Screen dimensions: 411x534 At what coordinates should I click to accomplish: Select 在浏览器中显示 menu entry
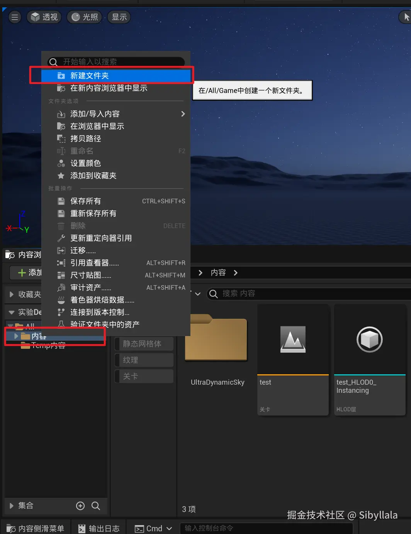tap(116, 126)
